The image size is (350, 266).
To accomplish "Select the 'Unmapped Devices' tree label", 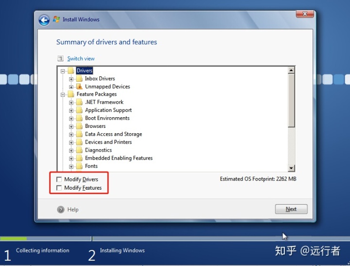I will pos(107,87).
